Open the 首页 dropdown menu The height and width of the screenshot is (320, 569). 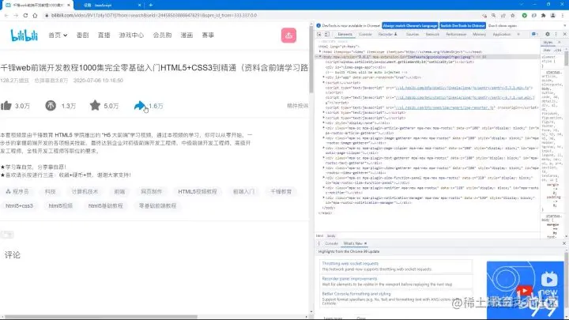58,36
